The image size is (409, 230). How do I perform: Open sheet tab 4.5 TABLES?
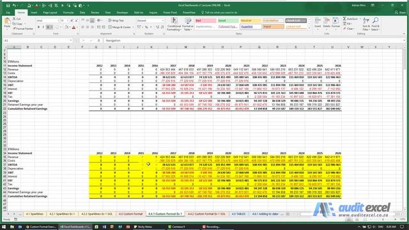pyautogui.click(x=238, y=214)
